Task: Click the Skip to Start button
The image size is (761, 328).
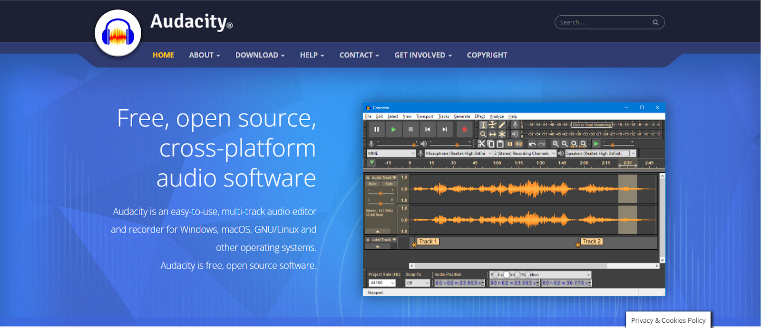Action: [x=428, y=129]
